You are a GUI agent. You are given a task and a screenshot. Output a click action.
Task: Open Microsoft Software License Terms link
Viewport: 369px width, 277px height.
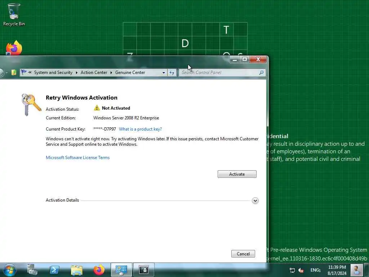[x=78, y=158]
